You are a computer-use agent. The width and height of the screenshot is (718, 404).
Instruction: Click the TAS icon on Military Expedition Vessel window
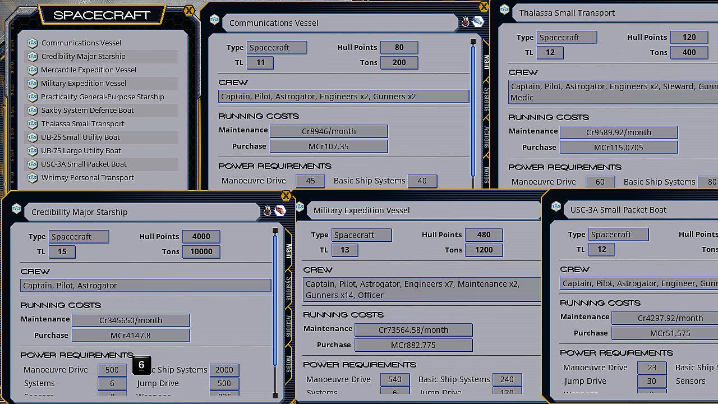300,208
